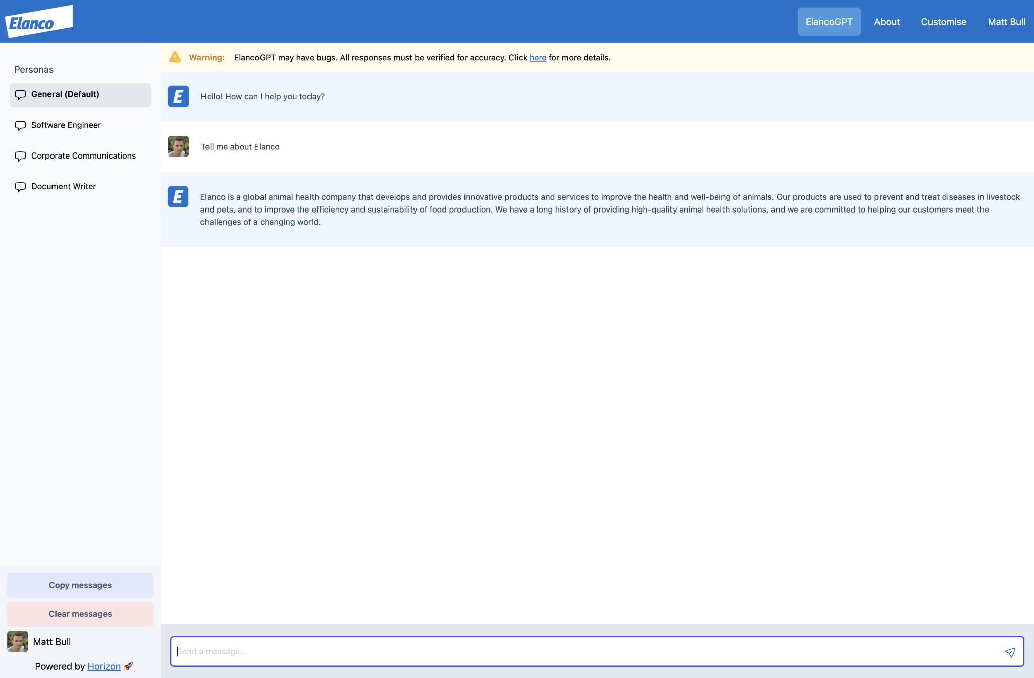Open the ElancoGPT nav tab
1034x678 pixels.
click(x=829, y=22)
